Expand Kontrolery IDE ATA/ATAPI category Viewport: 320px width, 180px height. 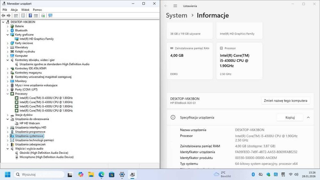[8, 69]
